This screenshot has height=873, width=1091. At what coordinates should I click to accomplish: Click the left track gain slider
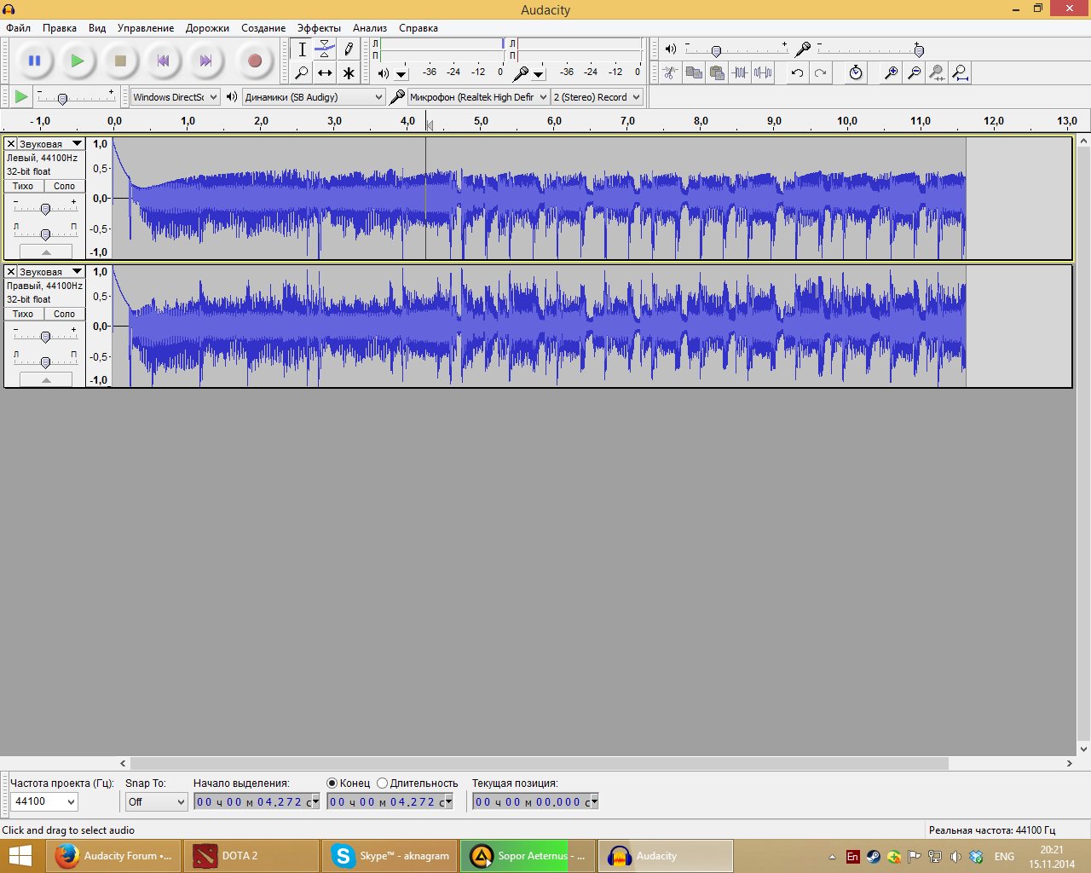click(46, 208)
